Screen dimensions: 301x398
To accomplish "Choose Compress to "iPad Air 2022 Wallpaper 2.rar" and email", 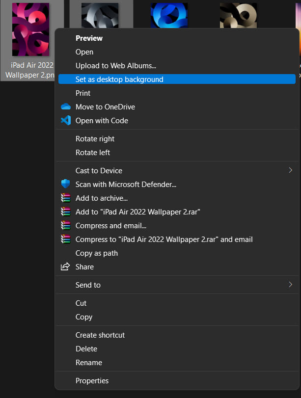I will pos(177,239).
